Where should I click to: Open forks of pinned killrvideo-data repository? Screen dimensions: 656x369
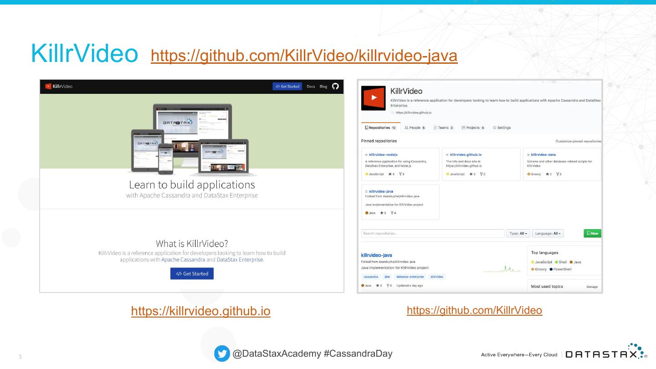(x=559, y=174)
